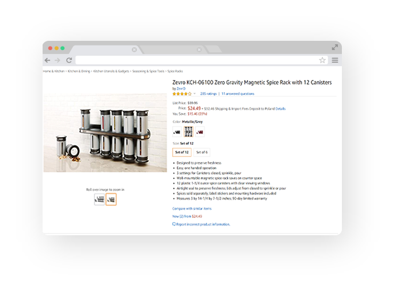Open the small third browser tab
The width and height of the screenshot is (396, 291).
point(214,49)
